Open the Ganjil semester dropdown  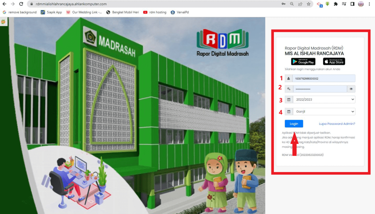(x=324, y=112)
